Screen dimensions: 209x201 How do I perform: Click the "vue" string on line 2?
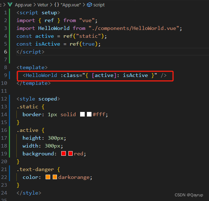click(x=87, y=20)
